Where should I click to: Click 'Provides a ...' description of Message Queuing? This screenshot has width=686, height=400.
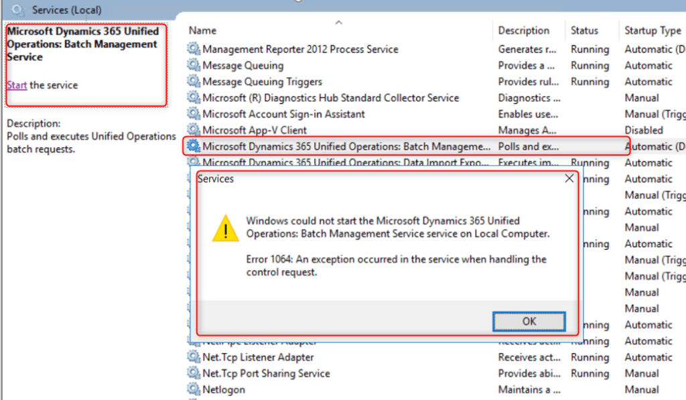point(527,65)
